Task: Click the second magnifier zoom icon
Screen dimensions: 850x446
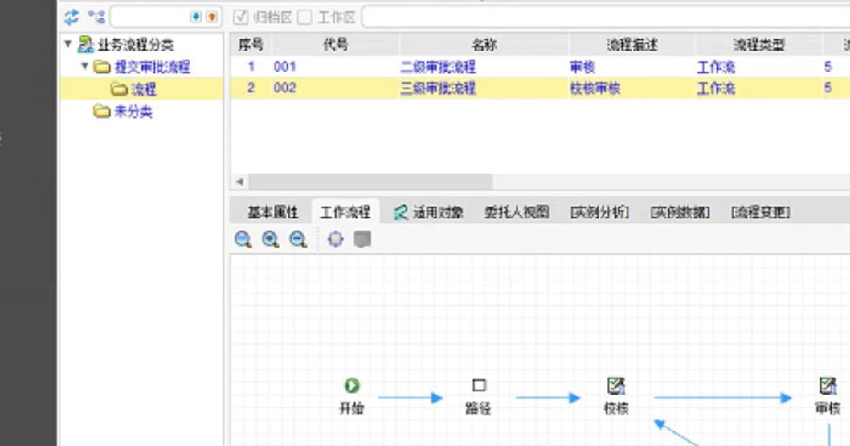Action: tap(270, 240)
